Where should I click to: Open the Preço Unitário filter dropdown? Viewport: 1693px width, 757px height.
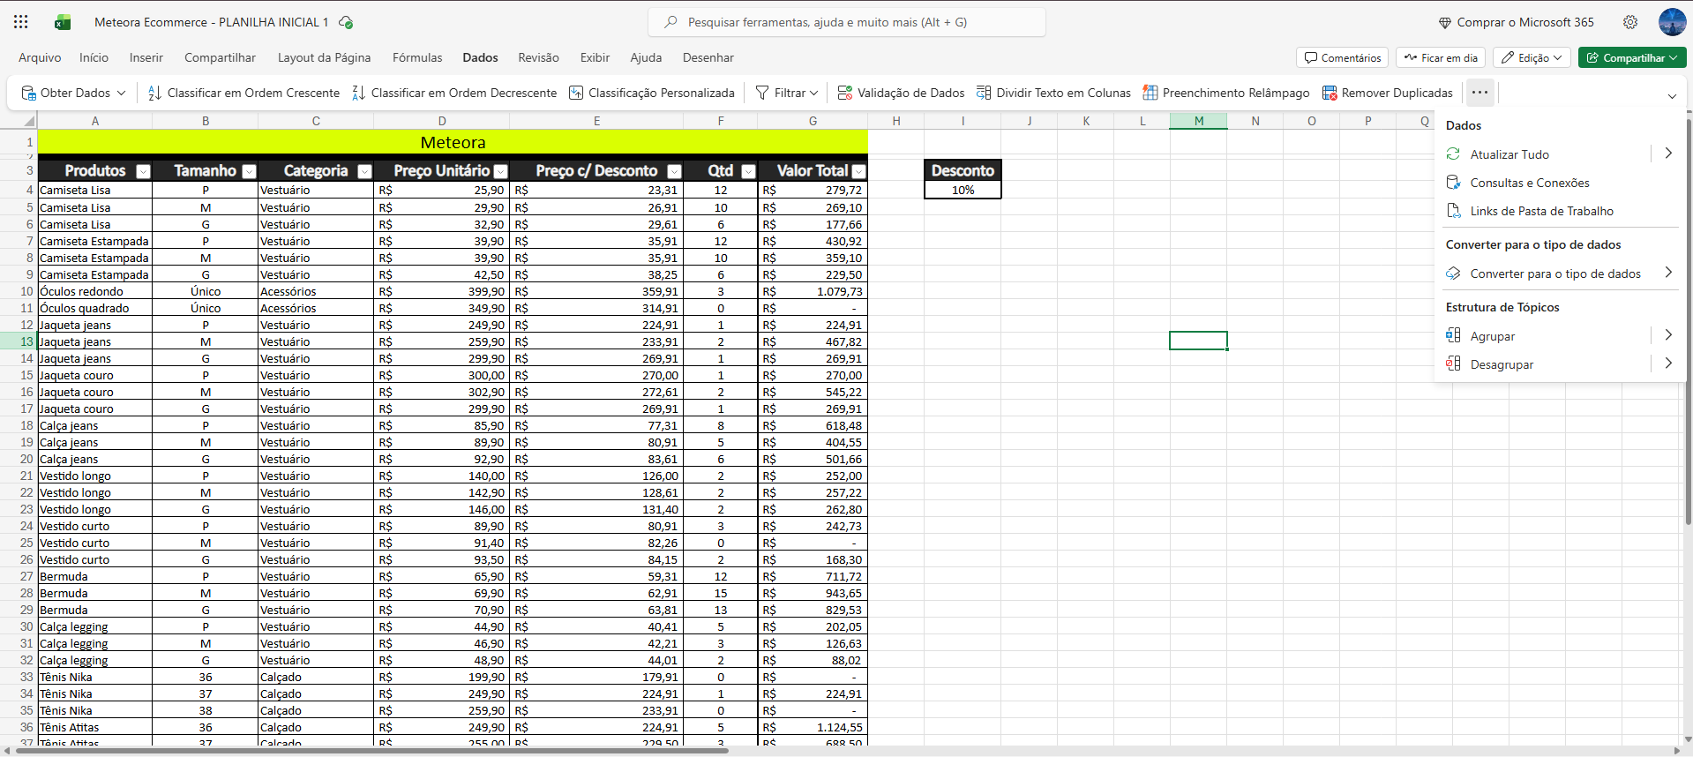500,171
